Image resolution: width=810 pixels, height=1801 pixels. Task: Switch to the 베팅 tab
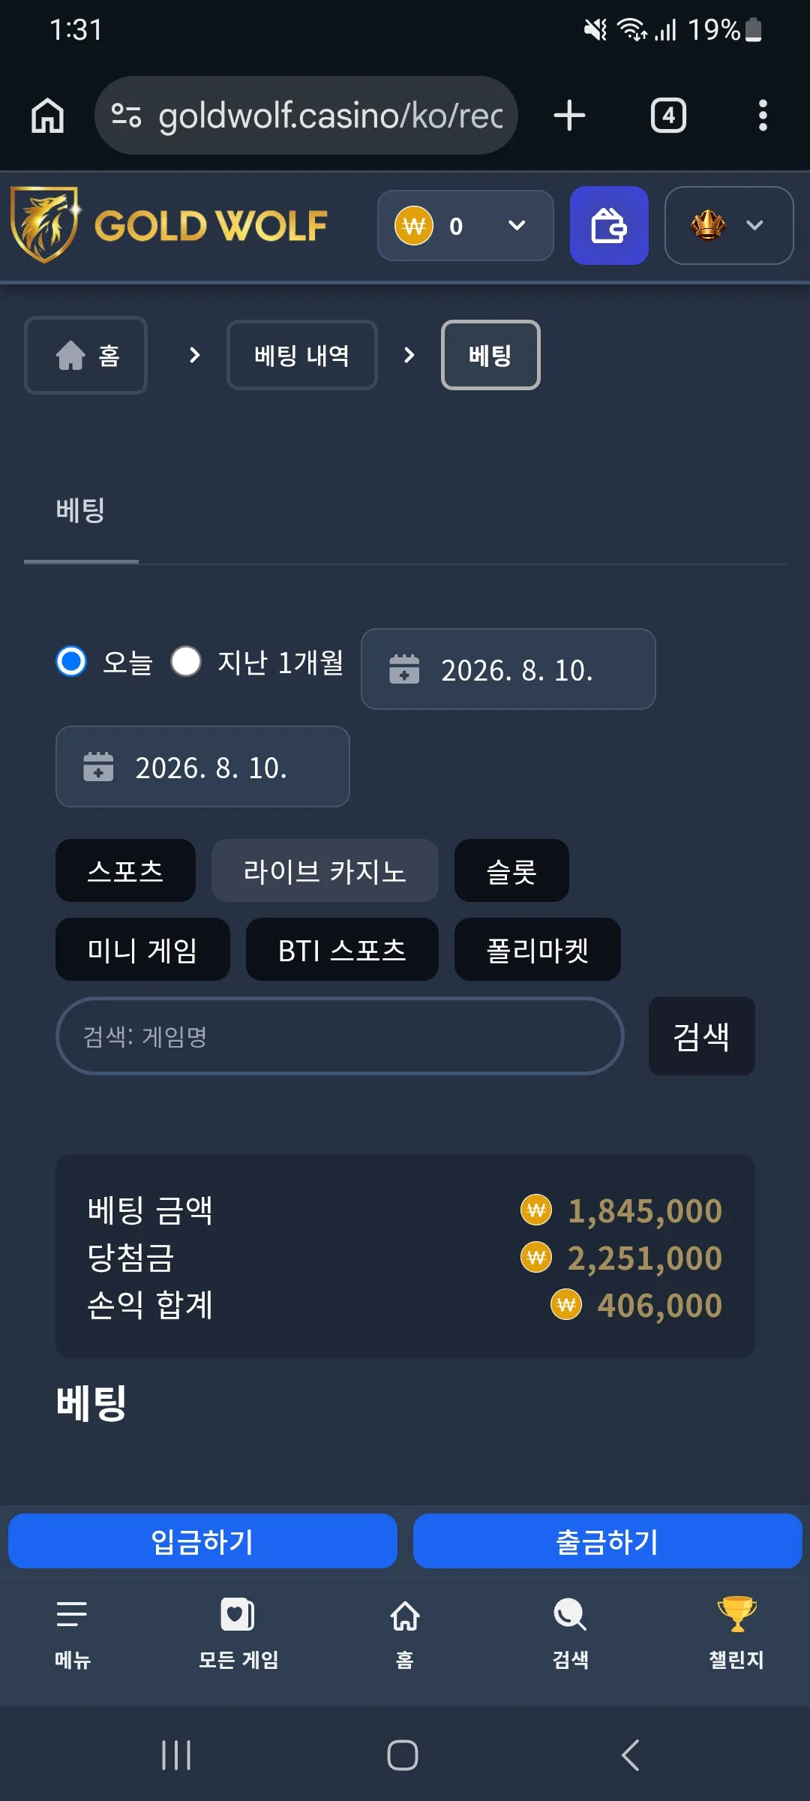[81, 511]
